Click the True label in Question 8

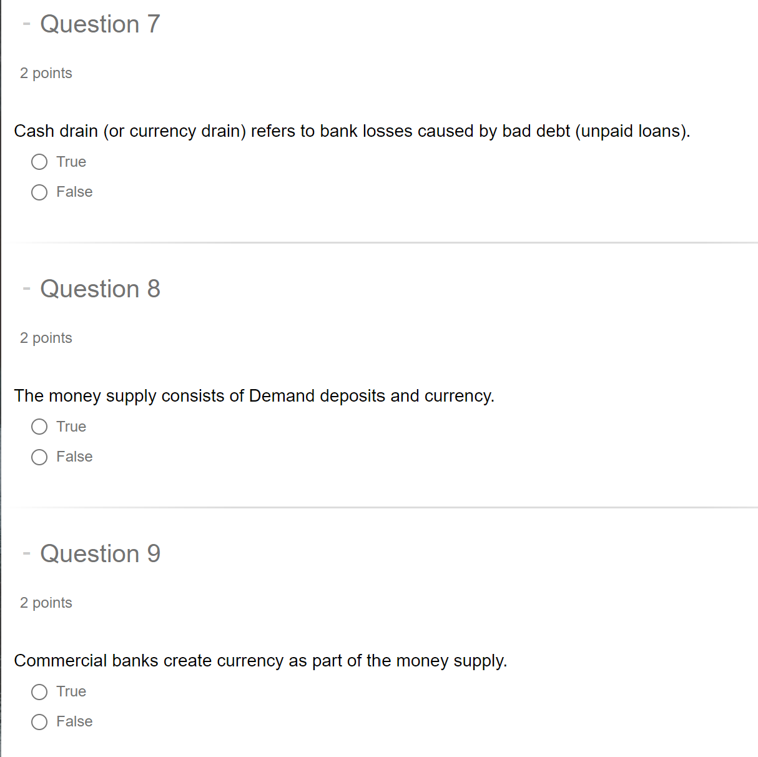click(71, 427)
